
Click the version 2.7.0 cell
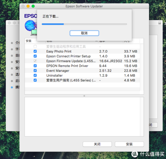pos(103,51)
